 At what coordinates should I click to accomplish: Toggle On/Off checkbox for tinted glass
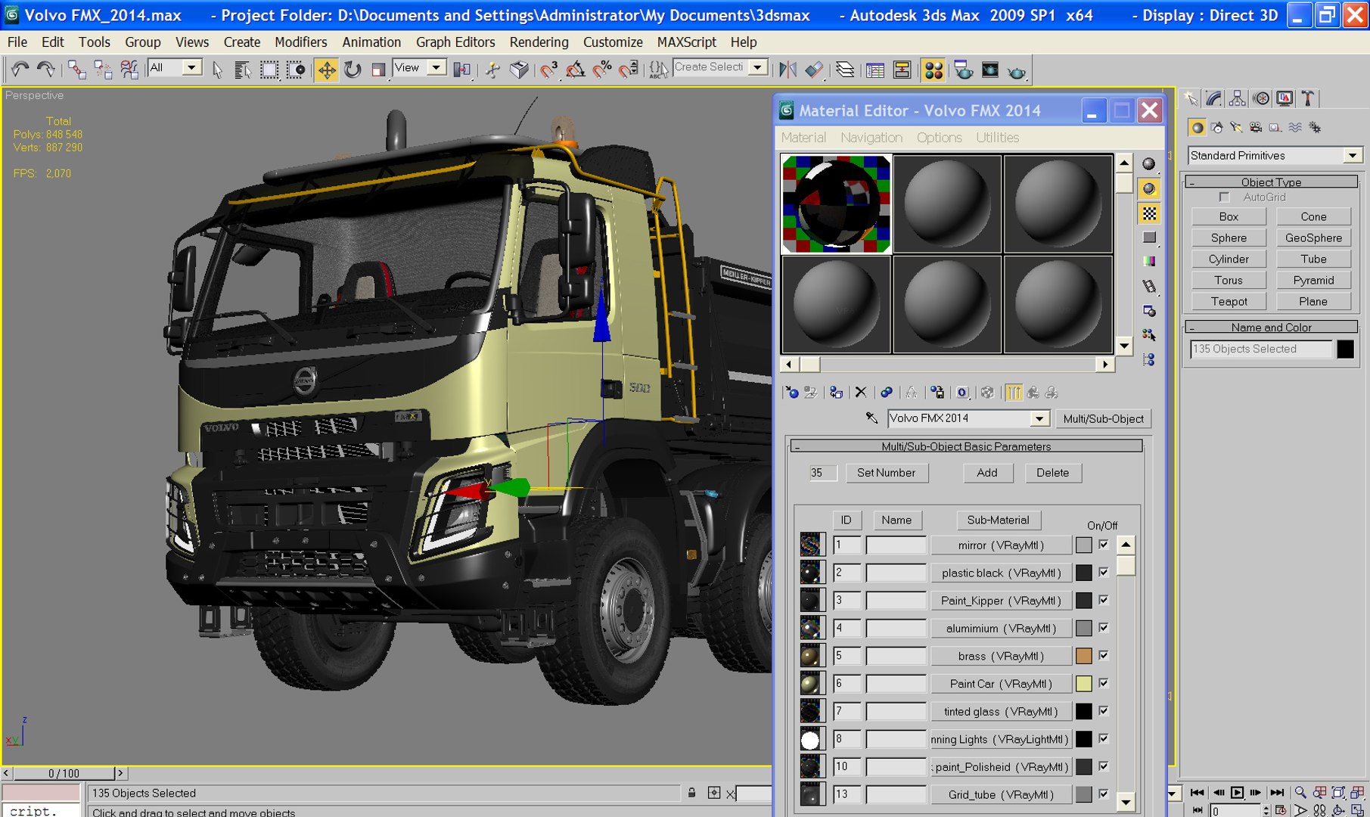click(x=1104, y=711)
